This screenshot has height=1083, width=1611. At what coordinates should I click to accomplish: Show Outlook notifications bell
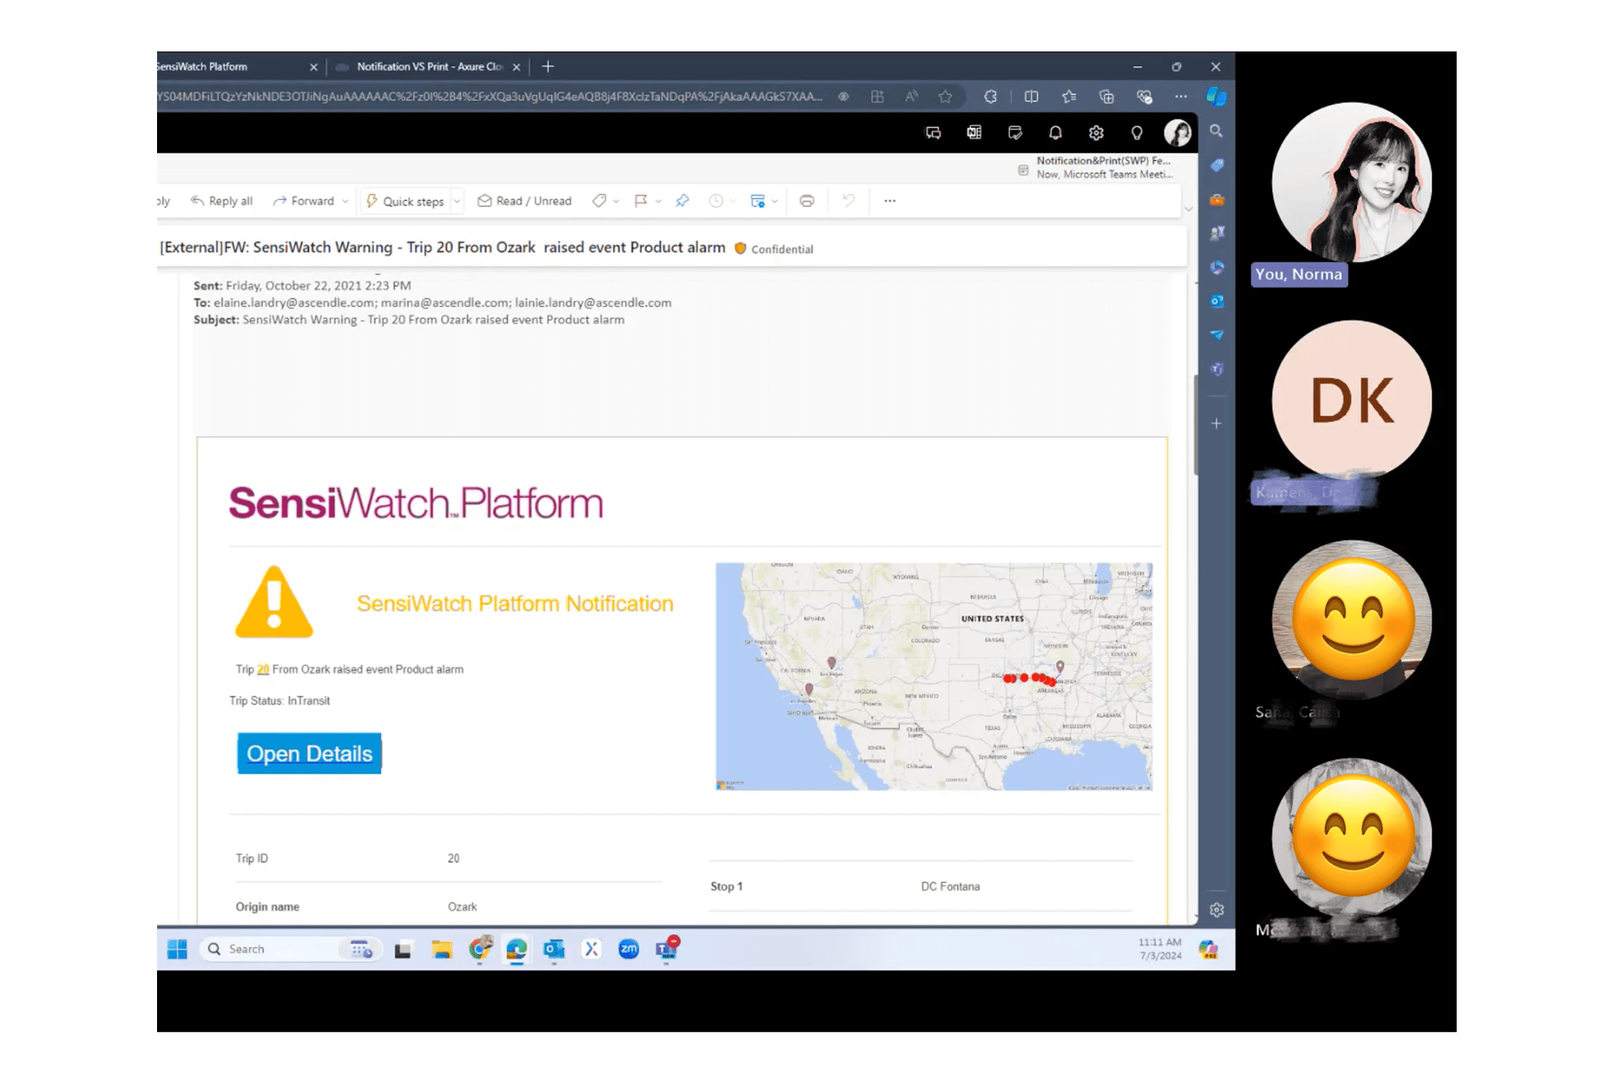(x=1055, y=133)
